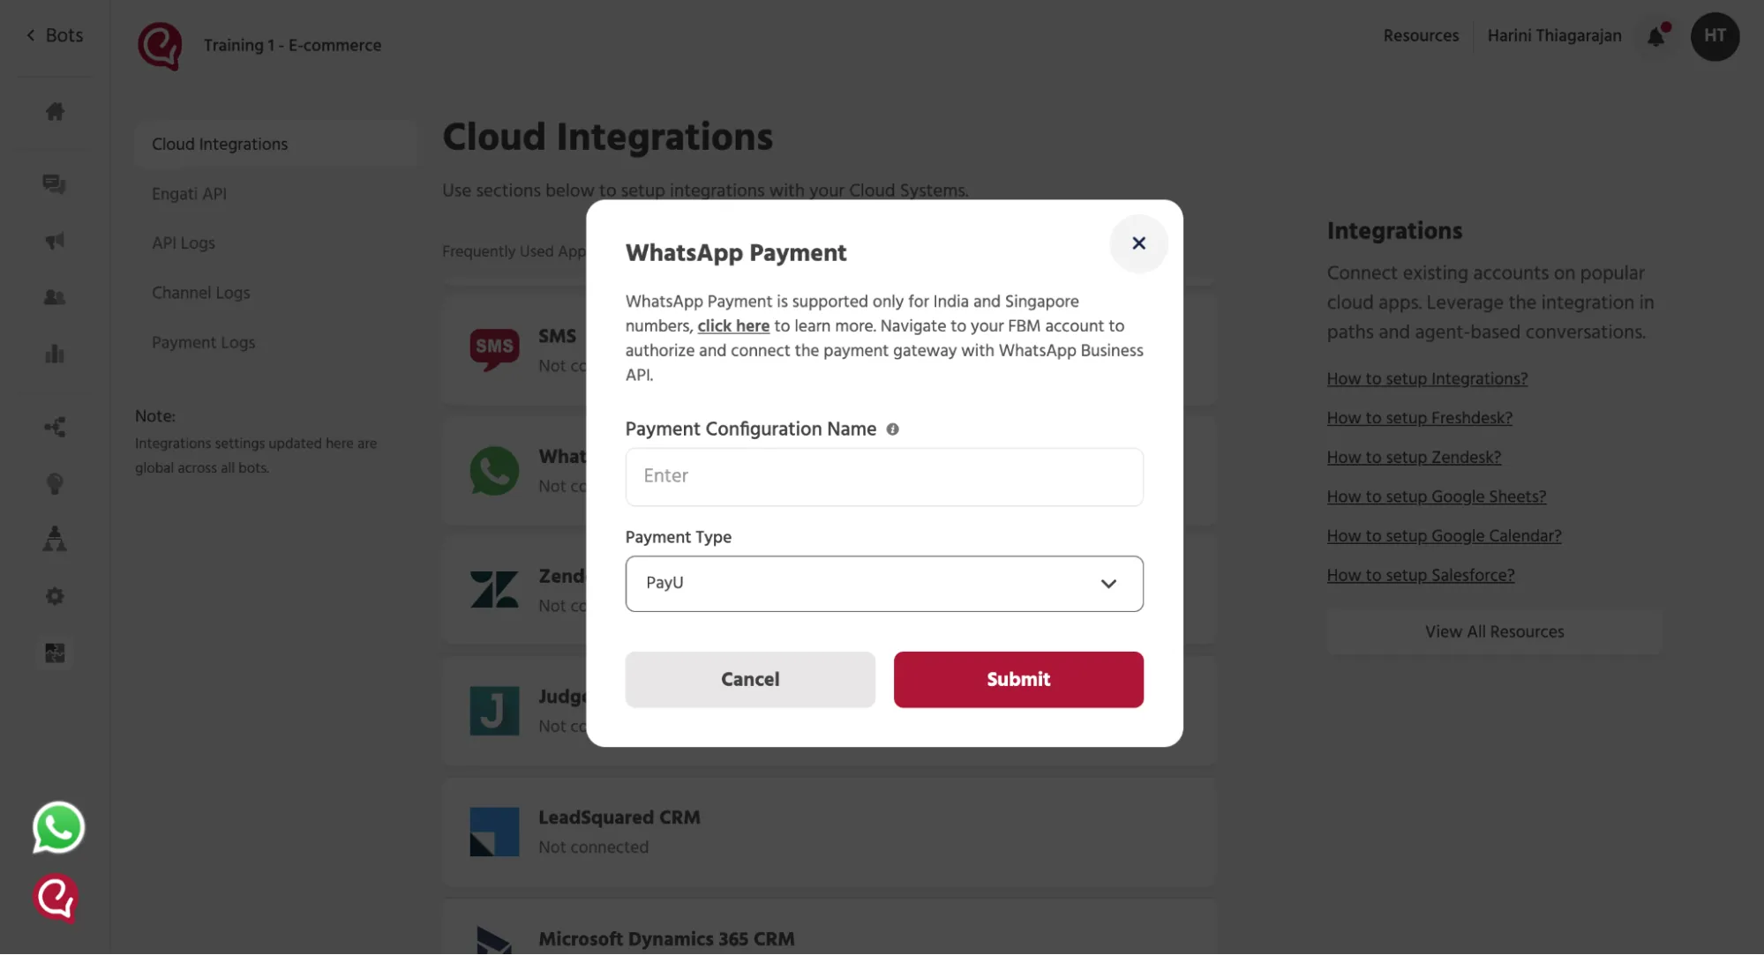Close the WhatsApp Payment dialog
This screenshot has width=1764, height=955.
(1138, 243)
